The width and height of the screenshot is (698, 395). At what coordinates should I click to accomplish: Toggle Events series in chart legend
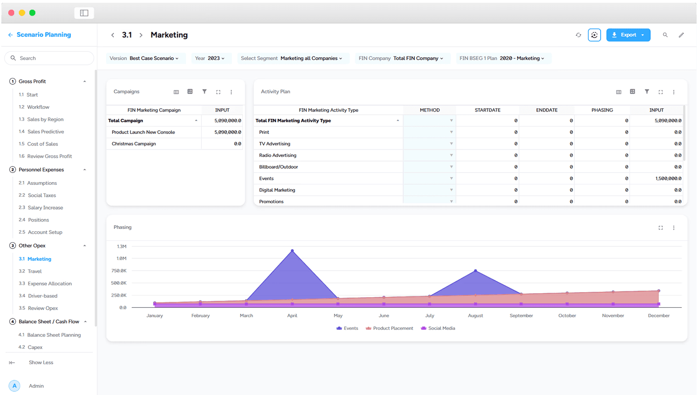tap(347, 328)
